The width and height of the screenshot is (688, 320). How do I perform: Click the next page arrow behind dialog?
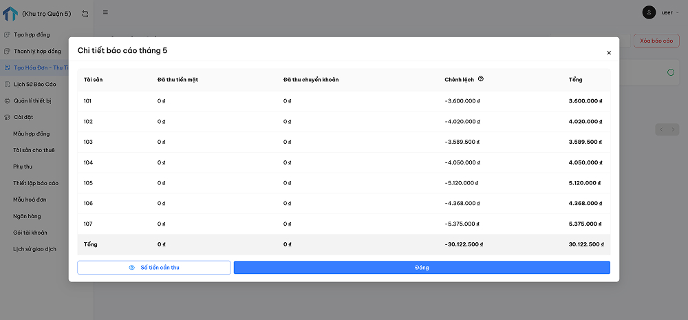(x=673, y=129)
